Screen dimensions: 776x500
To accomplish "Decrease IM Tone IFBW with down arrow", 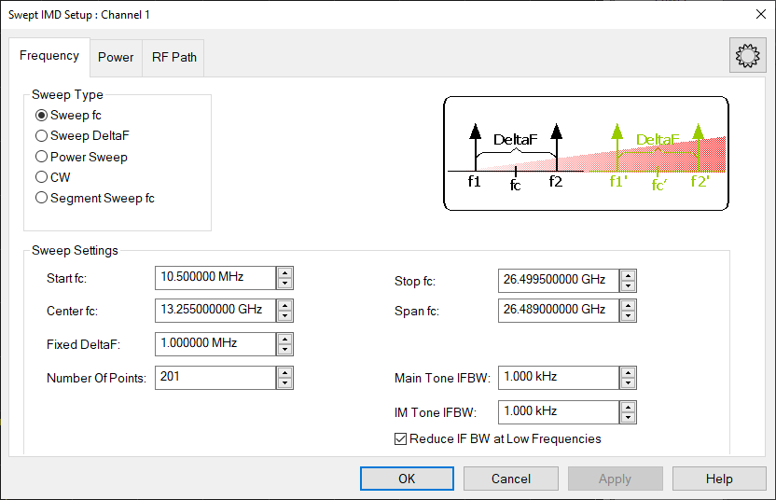I will tap(629, 416).
